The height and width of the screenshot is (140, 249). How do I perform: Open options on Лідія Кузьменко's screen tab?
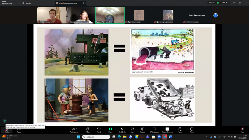pos(84,3)
